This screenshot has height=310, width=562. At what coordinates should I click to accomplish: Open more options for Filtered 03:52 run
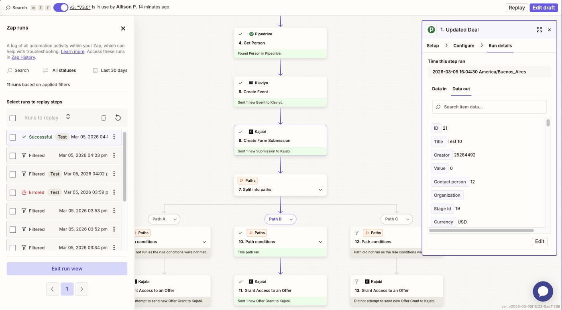(x=114, y=229)
